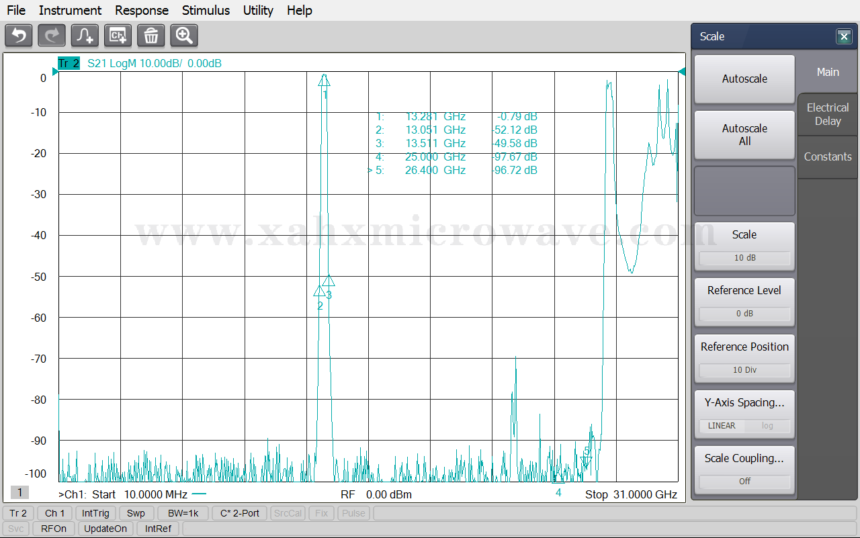Image resolution: width=860 pixels, height=538 pixels.
Task: Toggle RFOn in the status bar
Action: point(54,529)
